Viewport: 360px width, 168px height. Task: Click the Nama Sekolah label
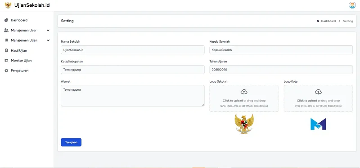point(71,41)
